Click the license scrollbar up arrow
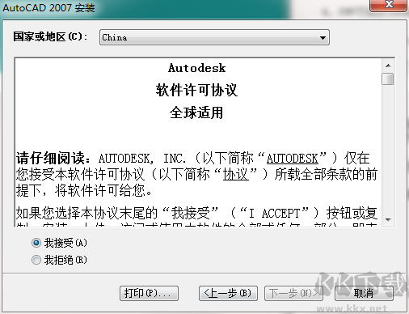This screenshot has height=314, width=409. (388, 66)
